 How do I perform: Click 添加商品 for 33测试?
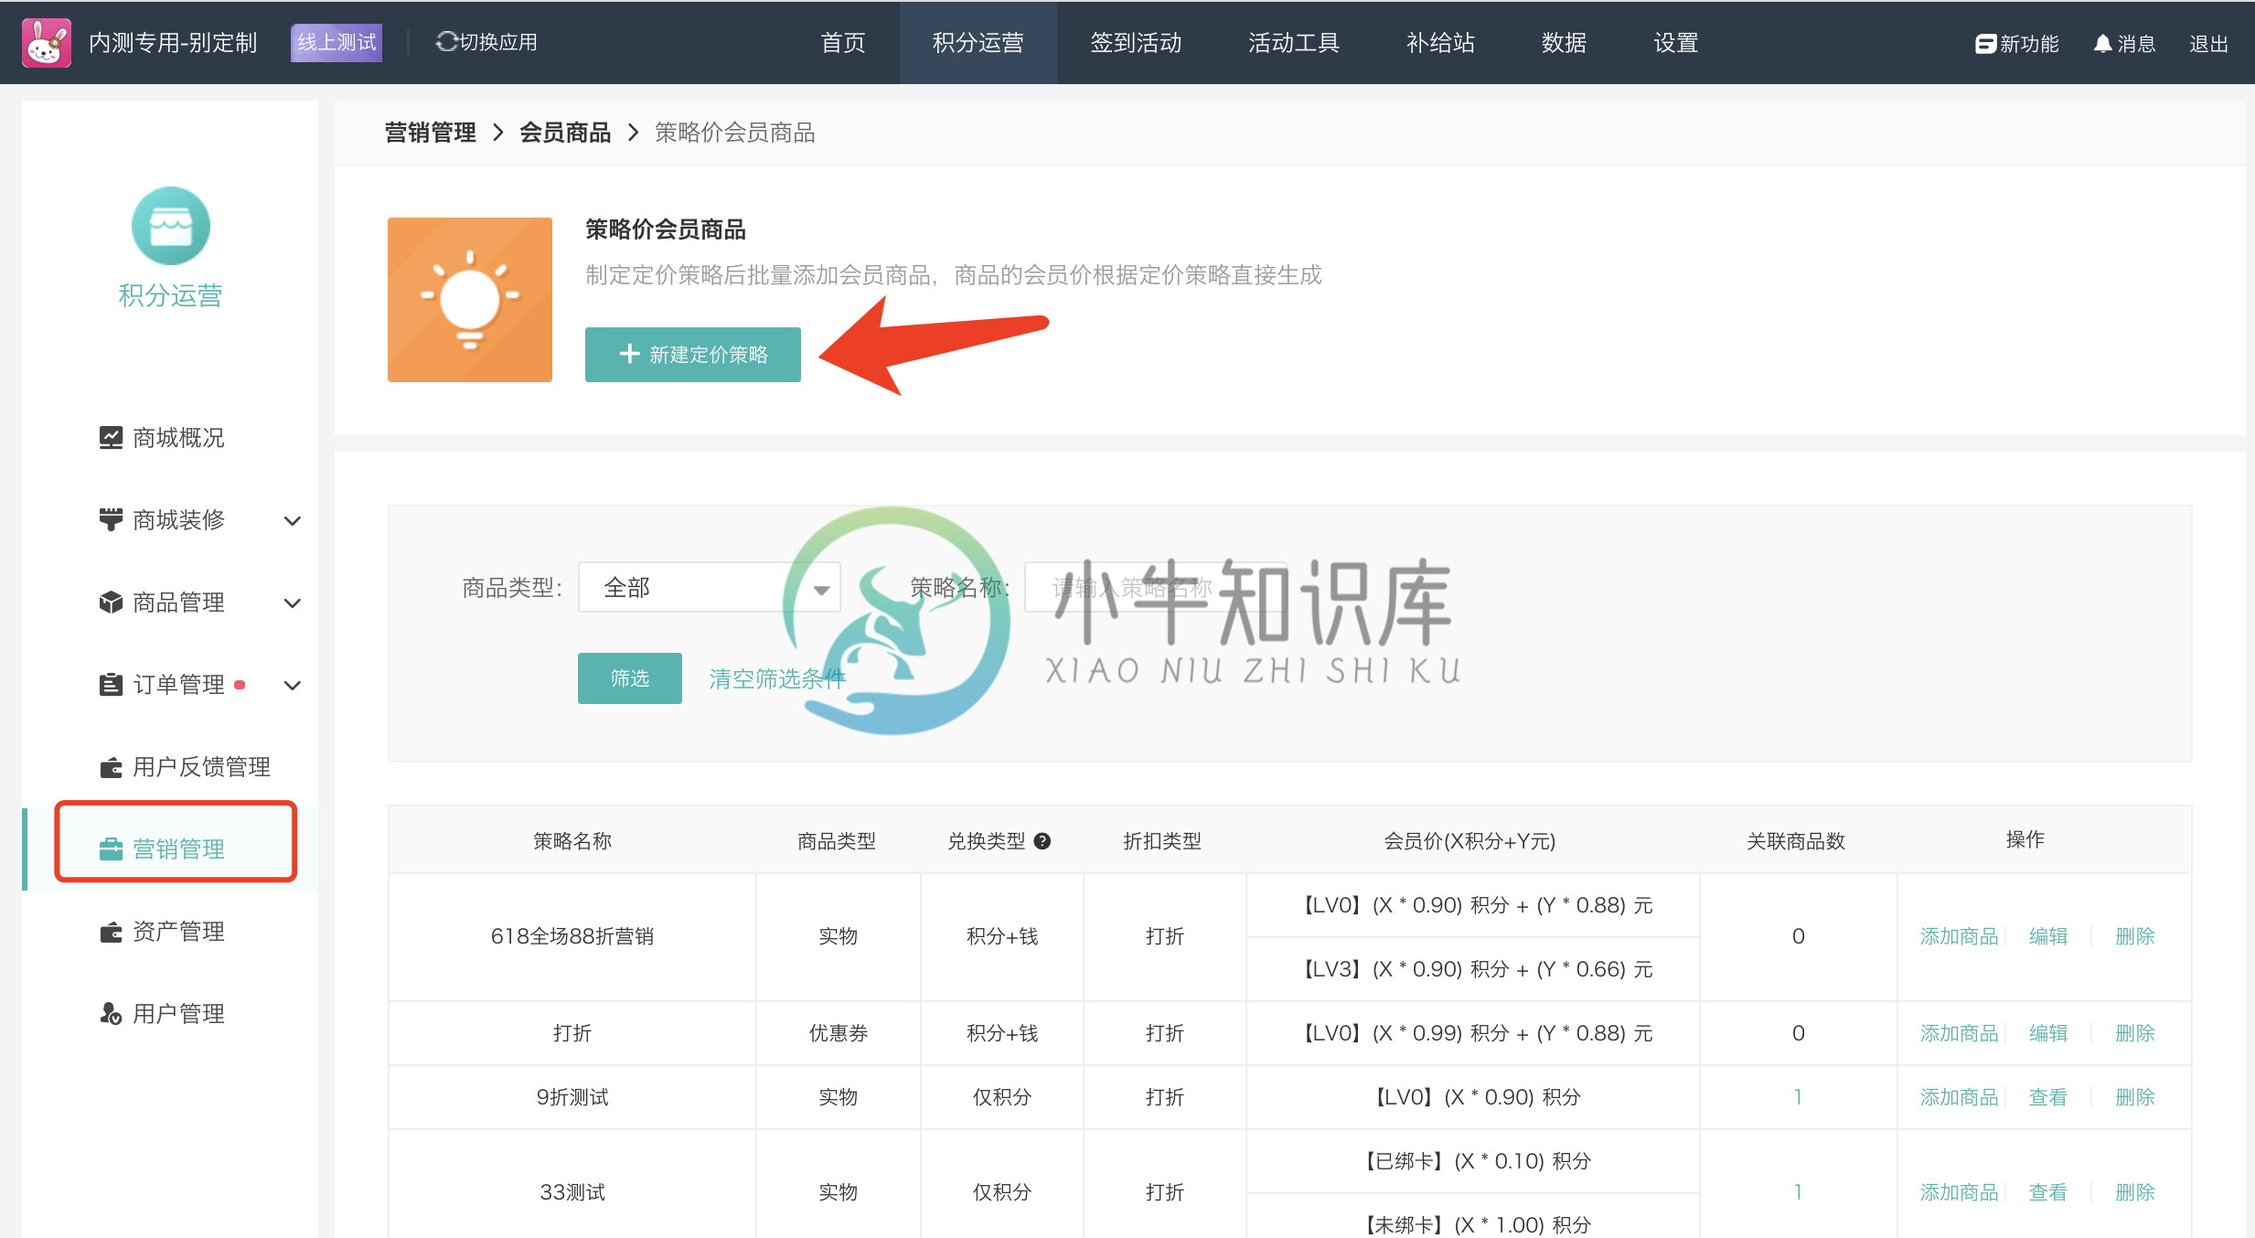[1960, 1192]
